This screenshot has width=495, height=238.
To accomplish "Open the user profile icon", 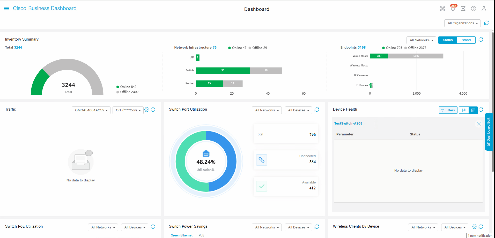I will [x=484, y=9].
